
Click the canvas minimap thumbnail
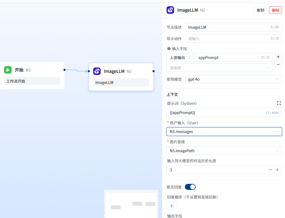click(x=131, y=204)
